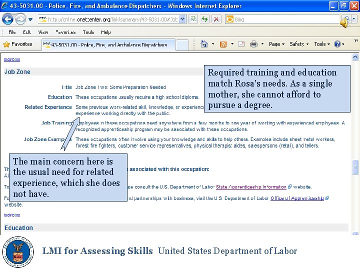
Task: Expand the Print dropdown arrow
Action: (x=262, y=44)
